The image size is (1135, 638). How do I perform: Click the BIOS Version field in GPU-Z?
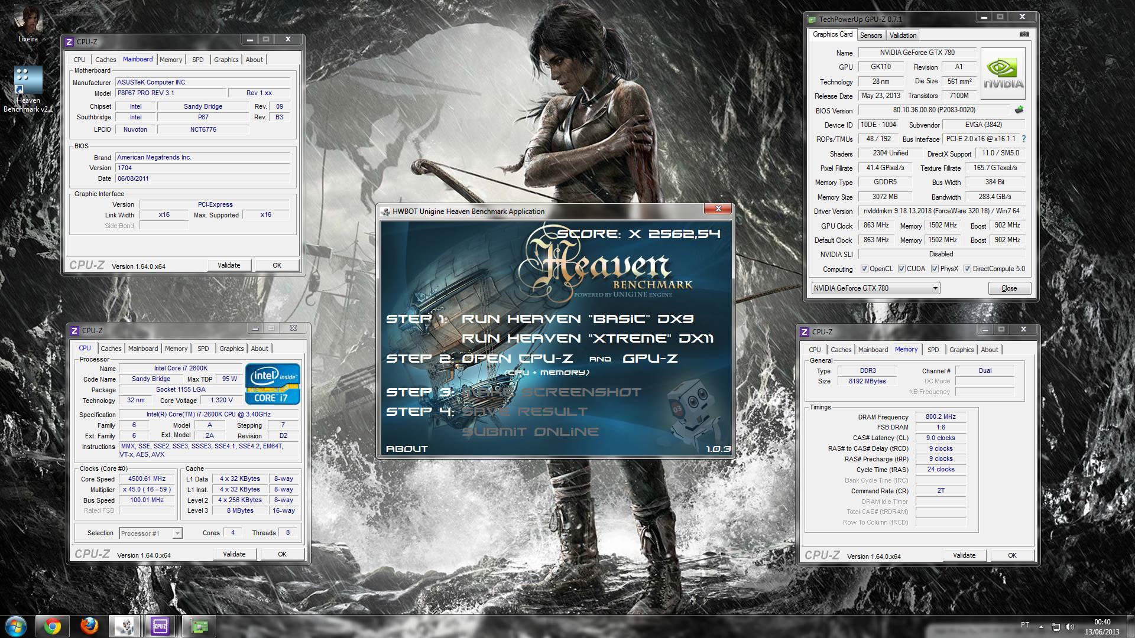(x=934, y=110)
